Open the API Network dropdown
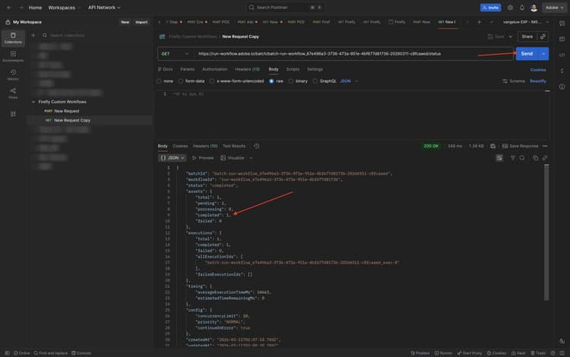This screenshot has width=570, height=357. click(x=104, y=8)
